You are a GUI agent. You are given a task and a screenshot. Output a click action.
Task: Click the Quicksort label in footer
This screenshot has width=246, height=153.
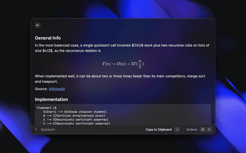coord(48,130)
